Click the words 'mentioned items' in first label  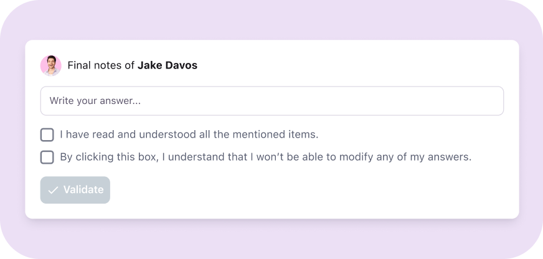275,134
